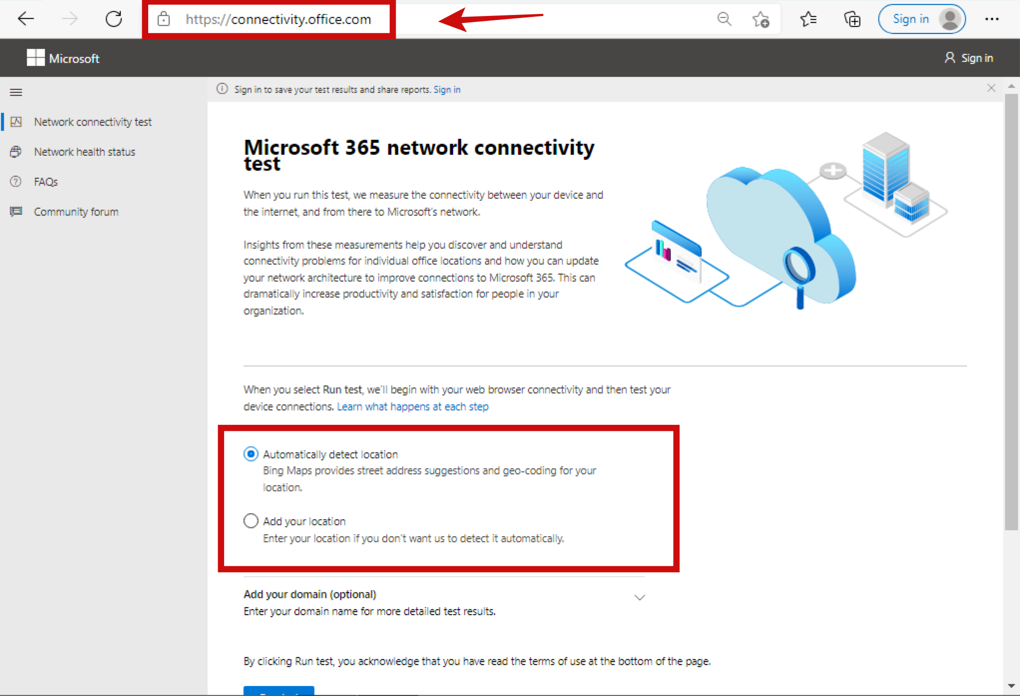Dismiss the sign-in banner with the X
Viewport: 1020px width, 696px height.
click(x=991, y=88)
